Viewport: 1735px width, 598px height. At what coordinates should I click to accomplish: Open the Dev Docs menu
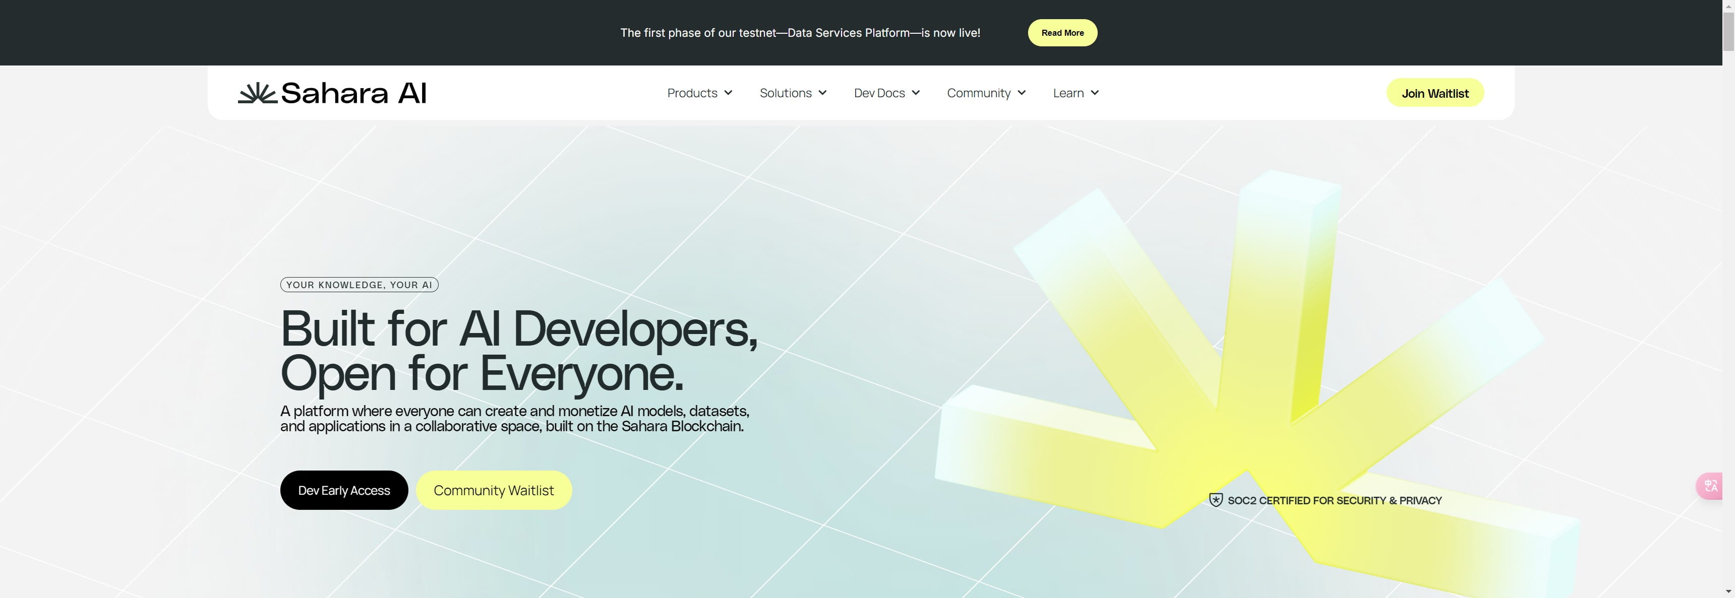pos(886,93)
